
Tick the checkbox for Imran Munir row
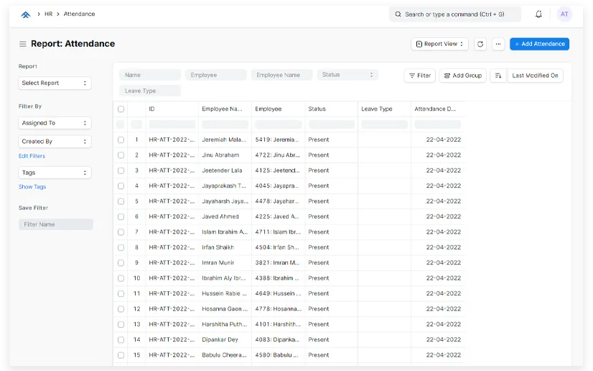[121, 263]
